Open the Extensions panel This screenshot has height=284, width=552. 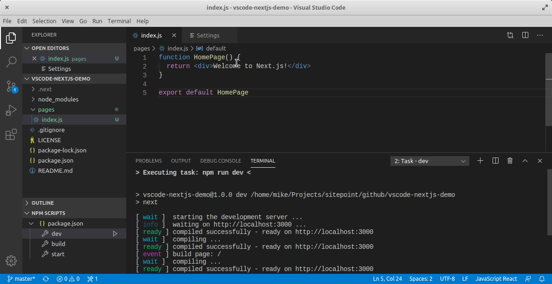tap(11, 134)
